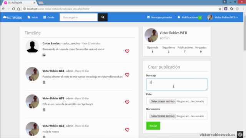
Task: Reload the current page
Action: [x=13, y=9]
